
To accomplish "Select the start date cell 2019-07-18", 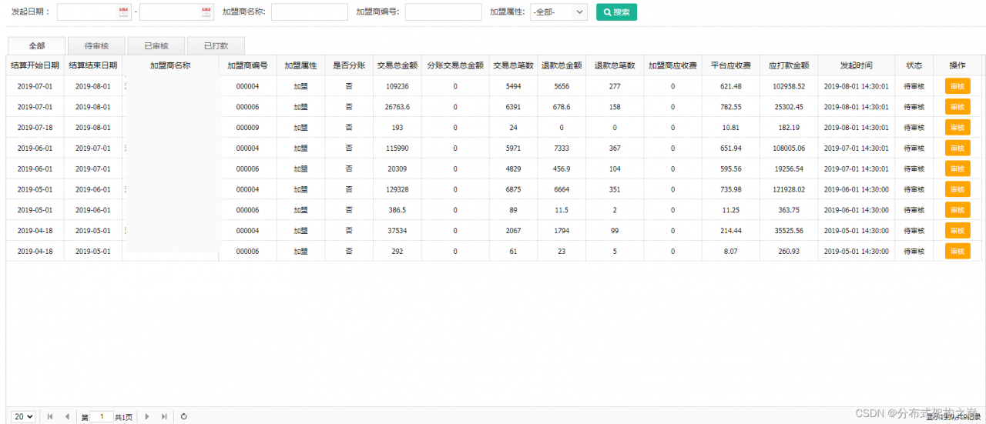I will [35, 128].
